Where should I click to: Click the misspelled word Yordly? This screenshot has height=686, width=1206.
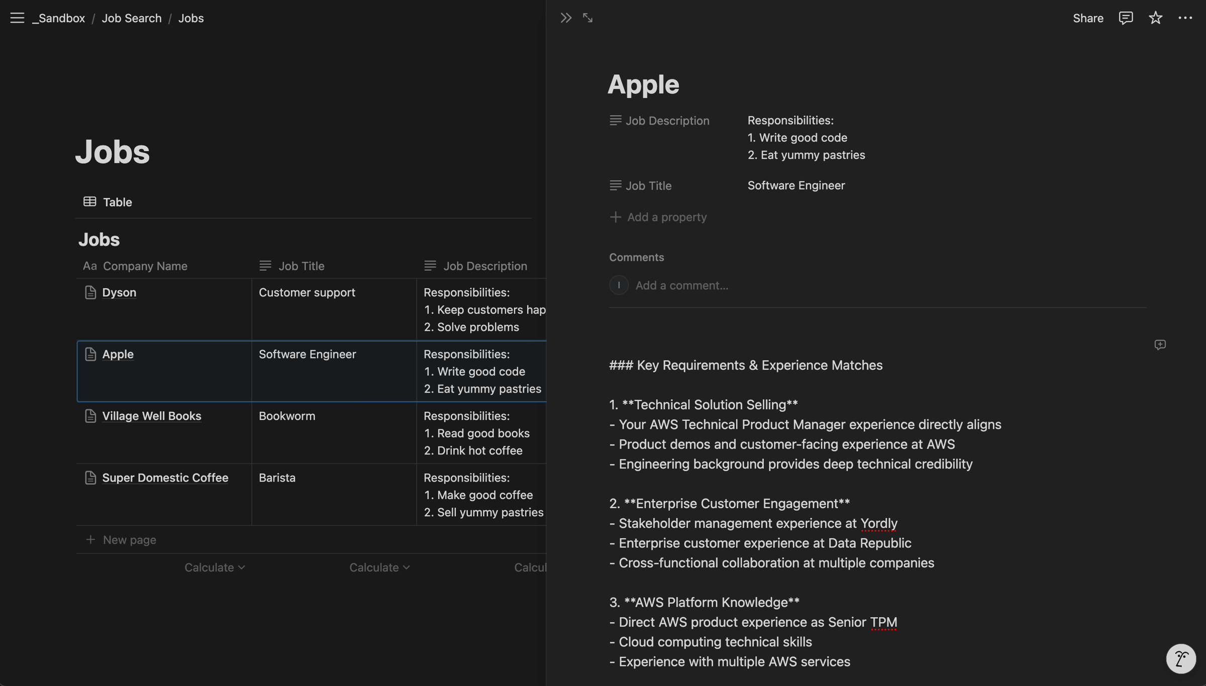click(879, 523)
